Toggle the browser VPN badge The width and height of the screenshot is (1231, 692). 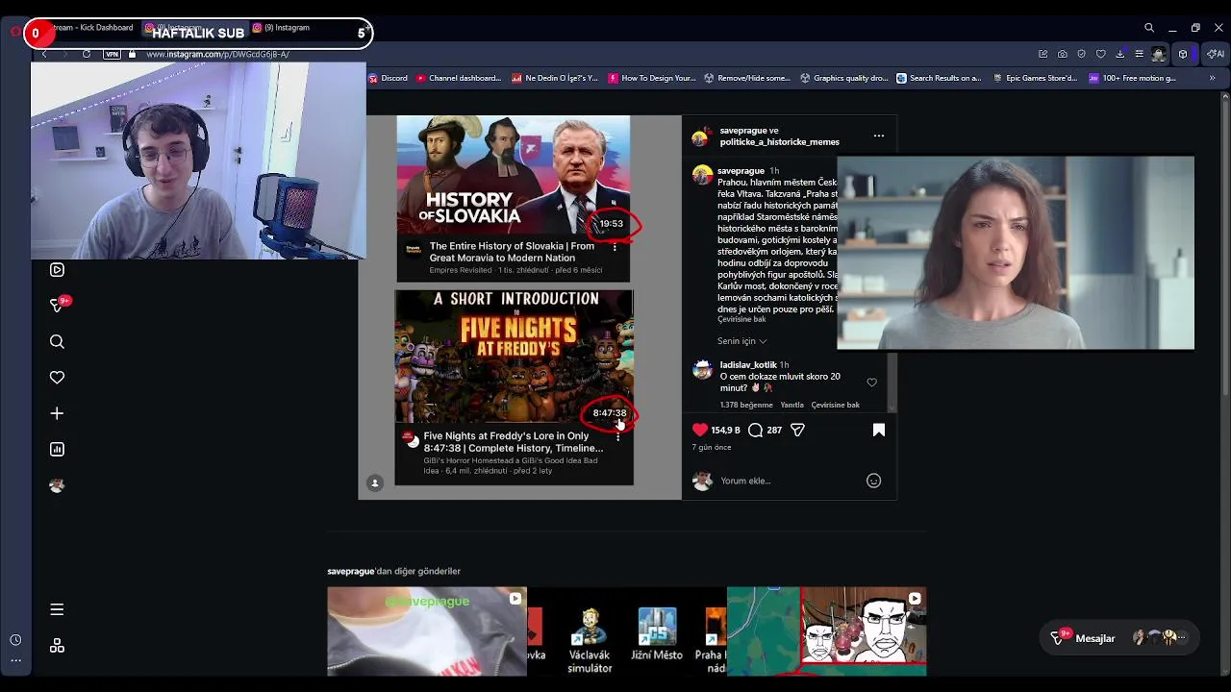[112, 54]
